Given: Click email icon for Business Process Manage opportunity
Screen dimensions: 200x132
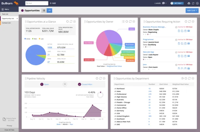Looking at the screenshot, I should 189,31.
